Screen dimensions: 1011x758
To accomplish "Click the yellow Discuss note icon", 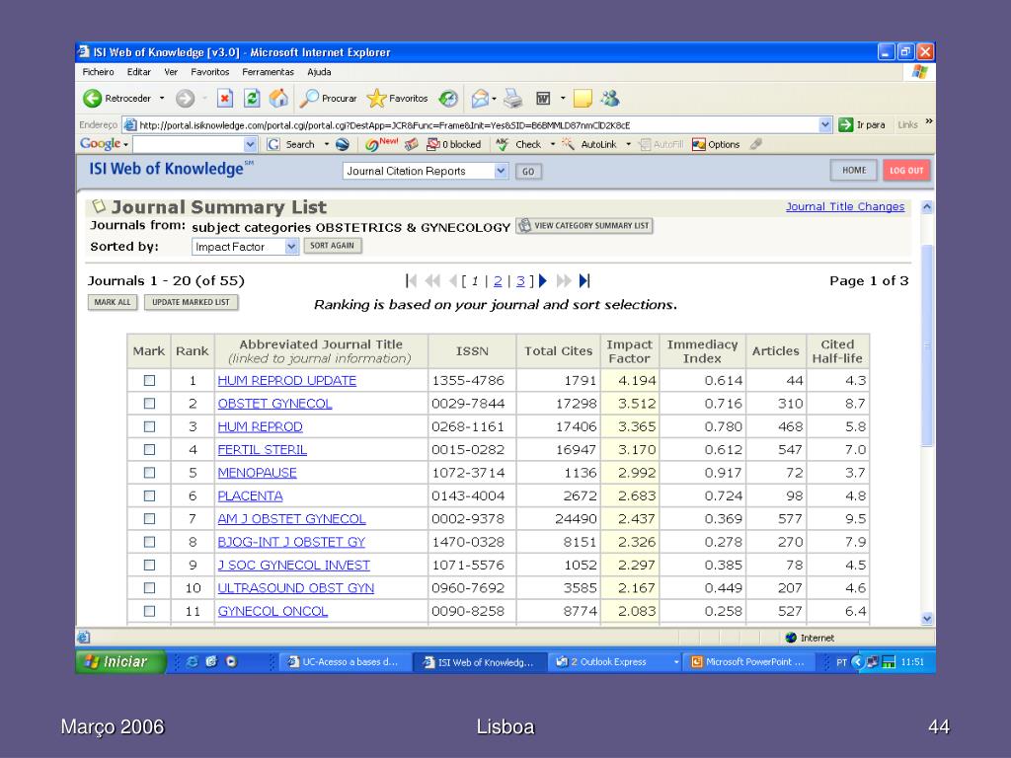I will [583, 98].
